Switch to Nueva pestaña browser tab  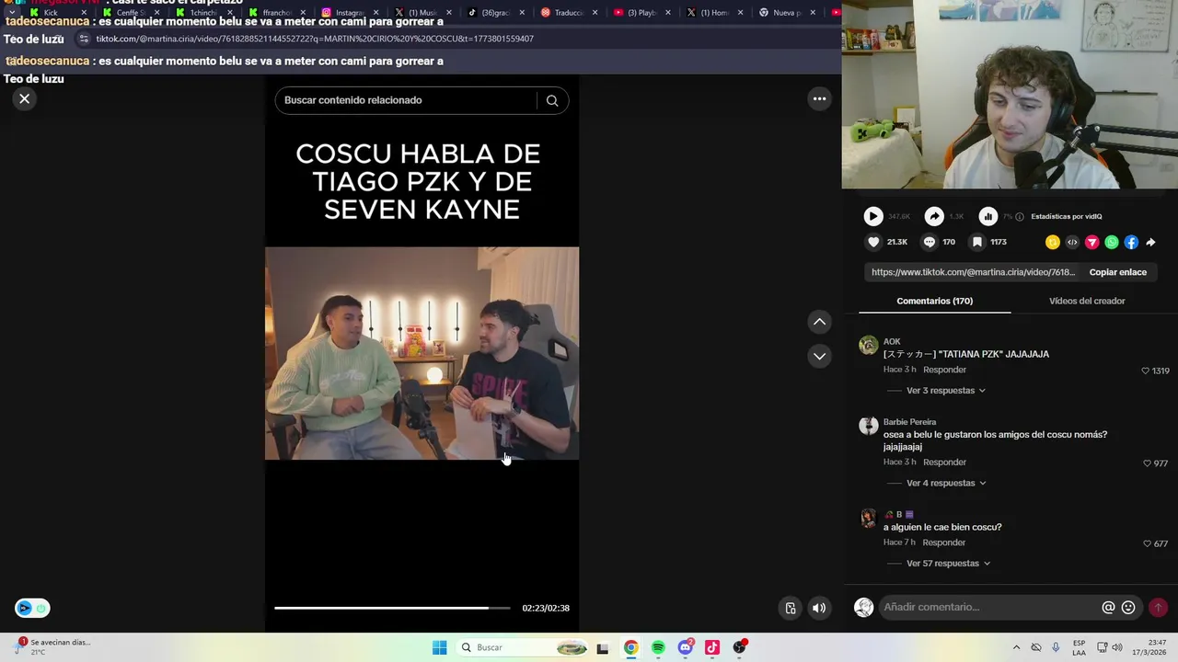pos(788,13)
